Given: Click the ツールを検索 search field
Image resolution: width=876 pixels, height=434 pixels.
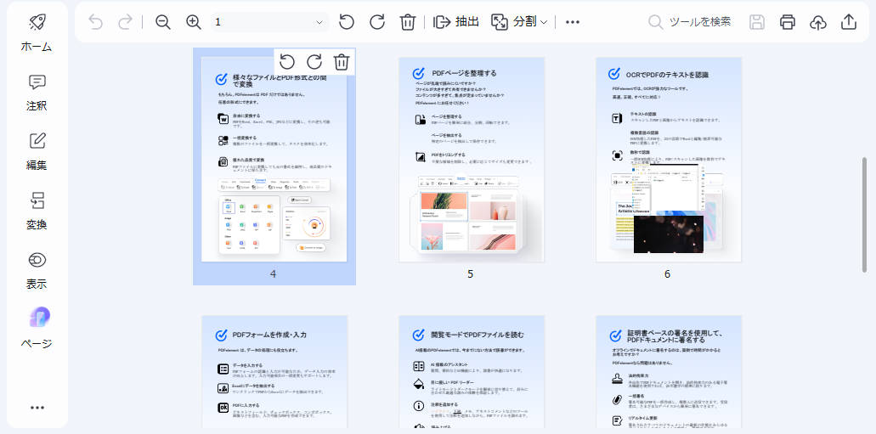Looking at the screenshot, I should coord(689,22).
